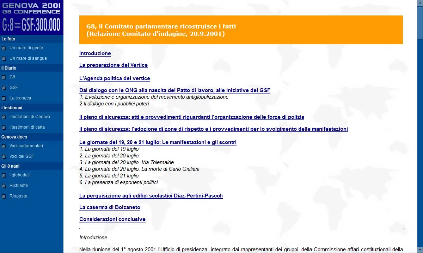Go to the G8 diary section
This screenshot has width=423, height=253.
pos(12,77)
